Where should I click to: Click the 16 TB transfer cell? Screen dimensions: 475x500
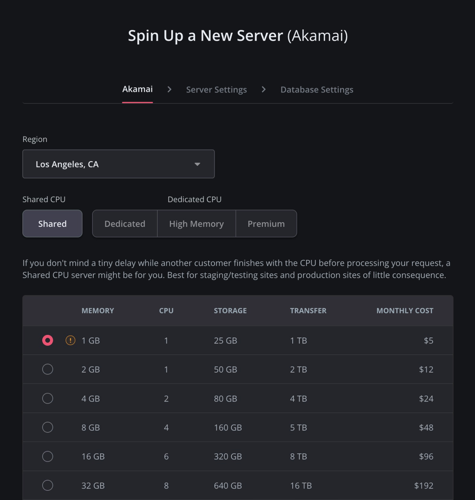(301, 486)
